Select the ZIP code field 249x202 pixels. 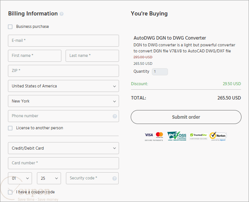coord(63,71)
